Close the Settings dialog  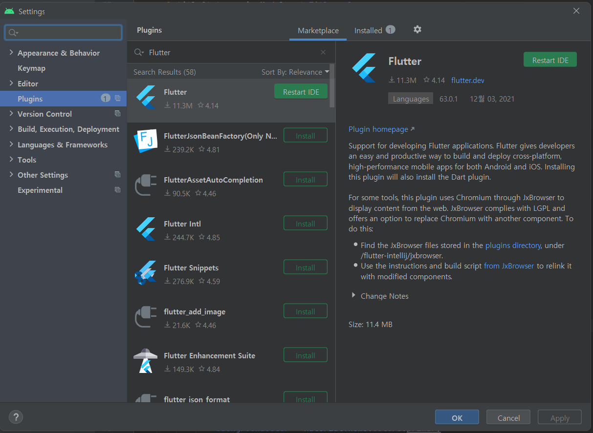(576, 11)
